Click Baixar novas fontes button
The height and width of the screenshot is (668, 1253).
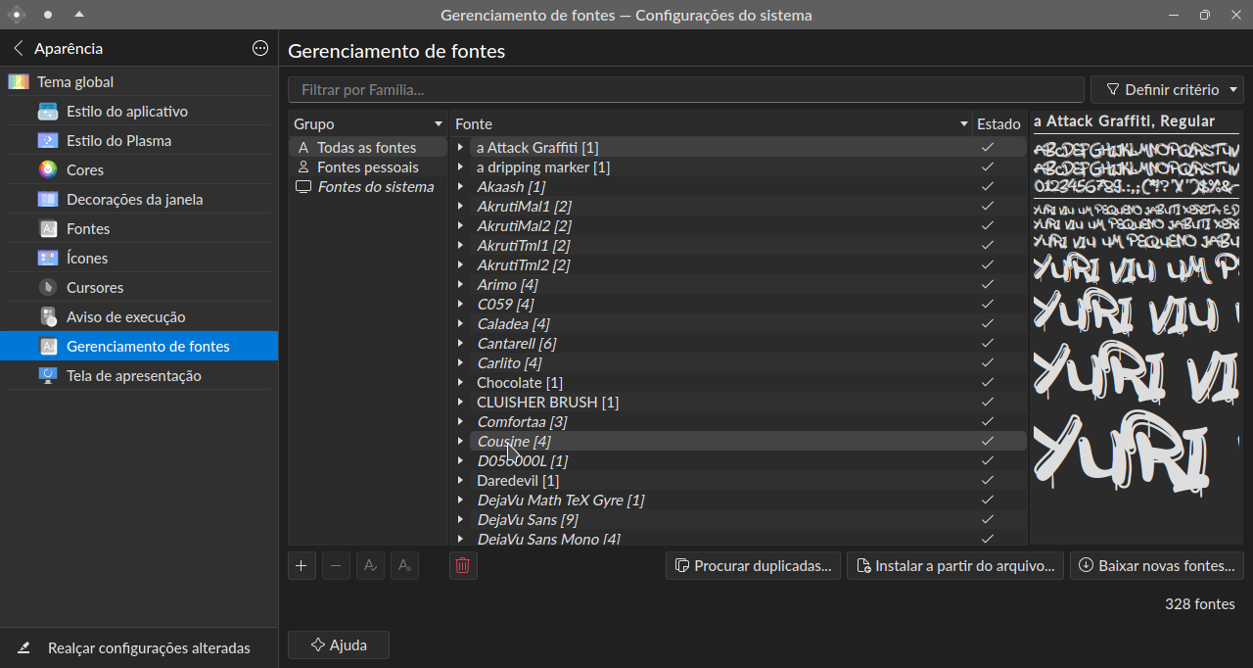(1157, 566)
